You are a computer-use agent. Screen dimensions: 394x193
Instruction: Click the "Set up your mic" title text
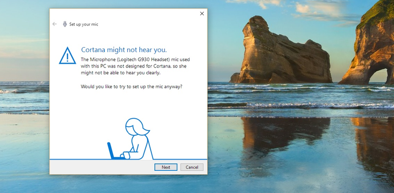[84, 25]
